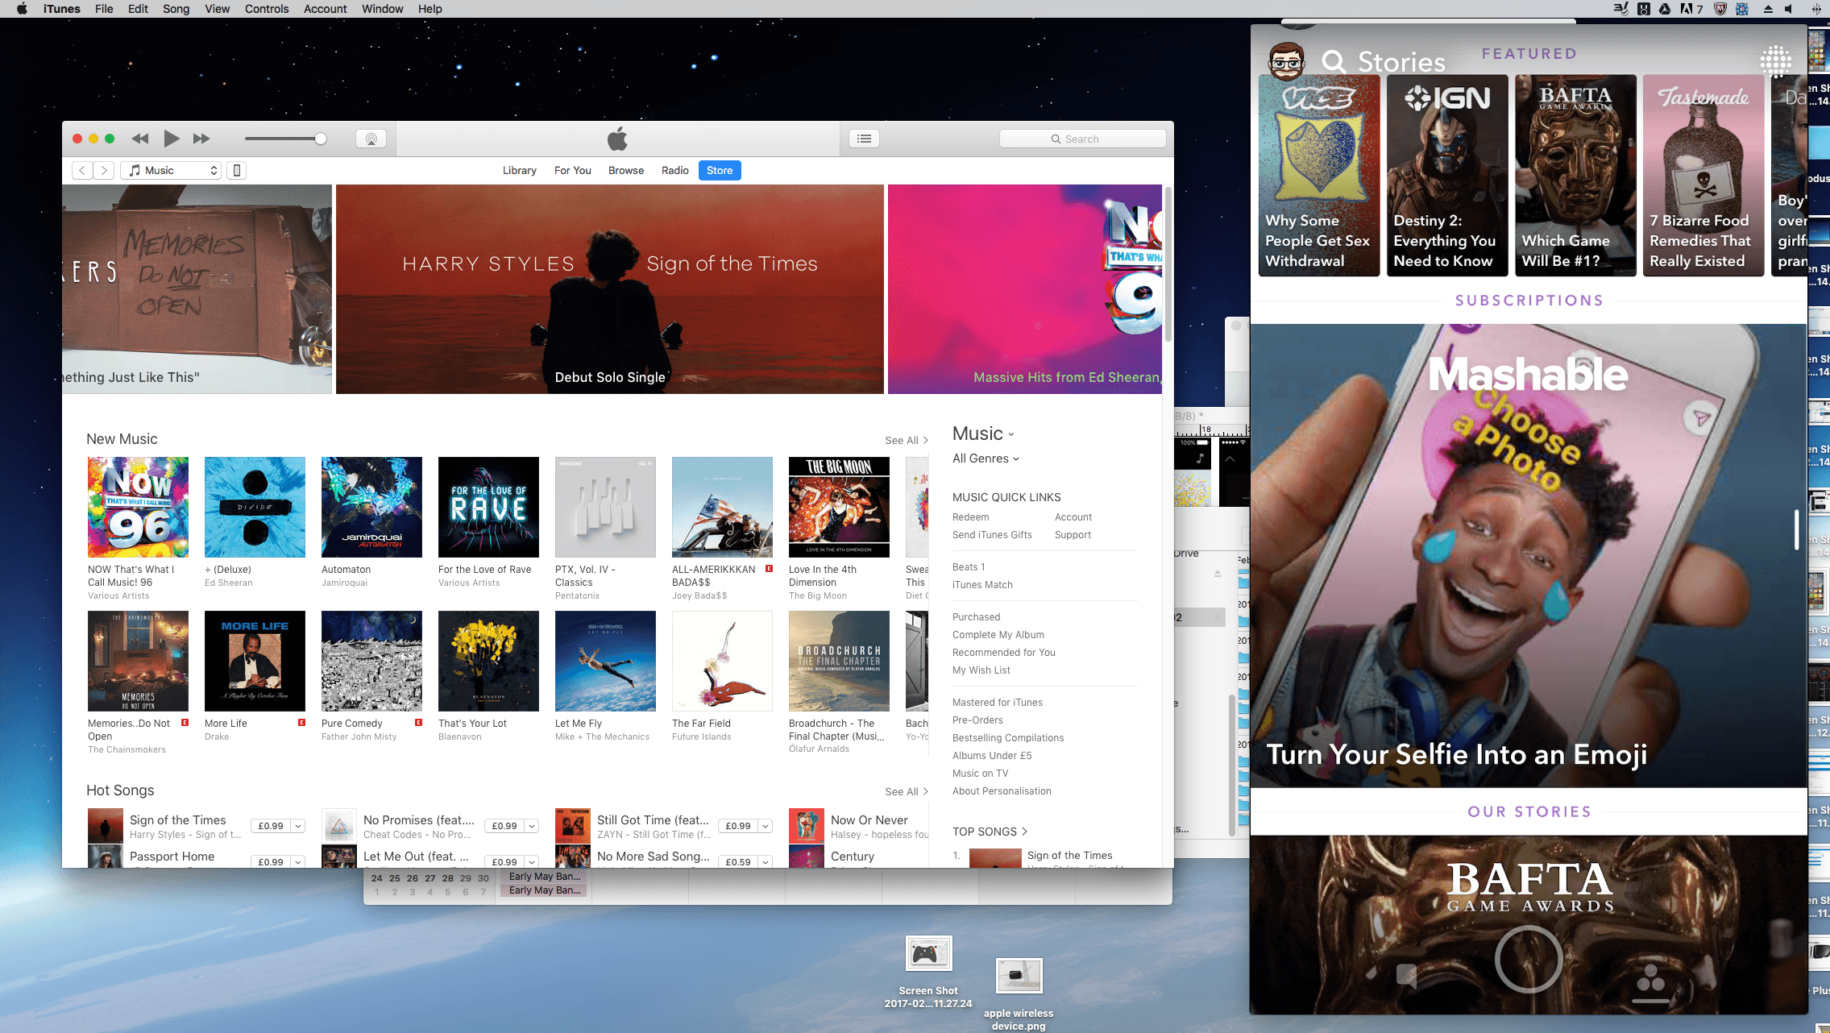Buy No Promises for £0.99
Image resolution: width=1830 pixels, height=1033 pixels.
point(504,826)
